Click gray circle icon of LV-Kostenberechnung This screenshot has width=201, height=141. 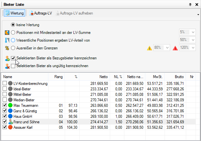point(10,83)
